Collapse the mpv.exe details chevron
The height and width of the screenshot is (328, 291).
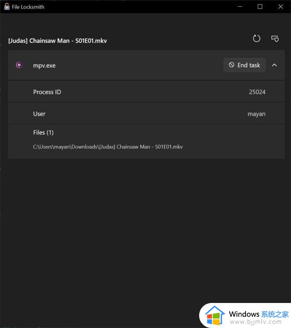point(275,65)
